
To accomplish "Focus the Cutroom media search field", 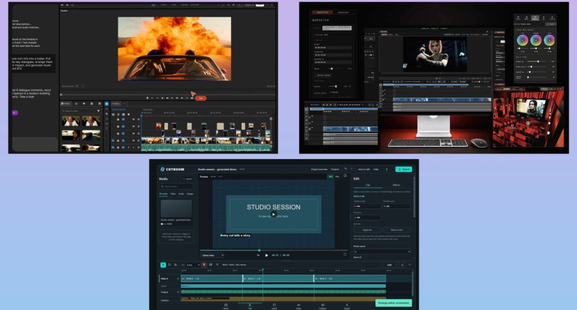I will point(176,187).
